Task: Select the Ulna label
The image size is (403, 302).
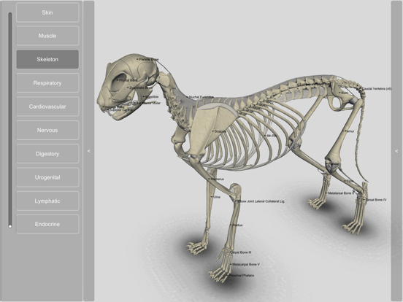Action: pyautogui.click(x=217, y=197)
